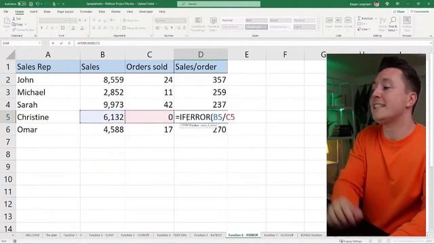Click the formula bar Cancel X
Image resolution: width=434 pixels, height=244 pixels.
pos(53,43)
